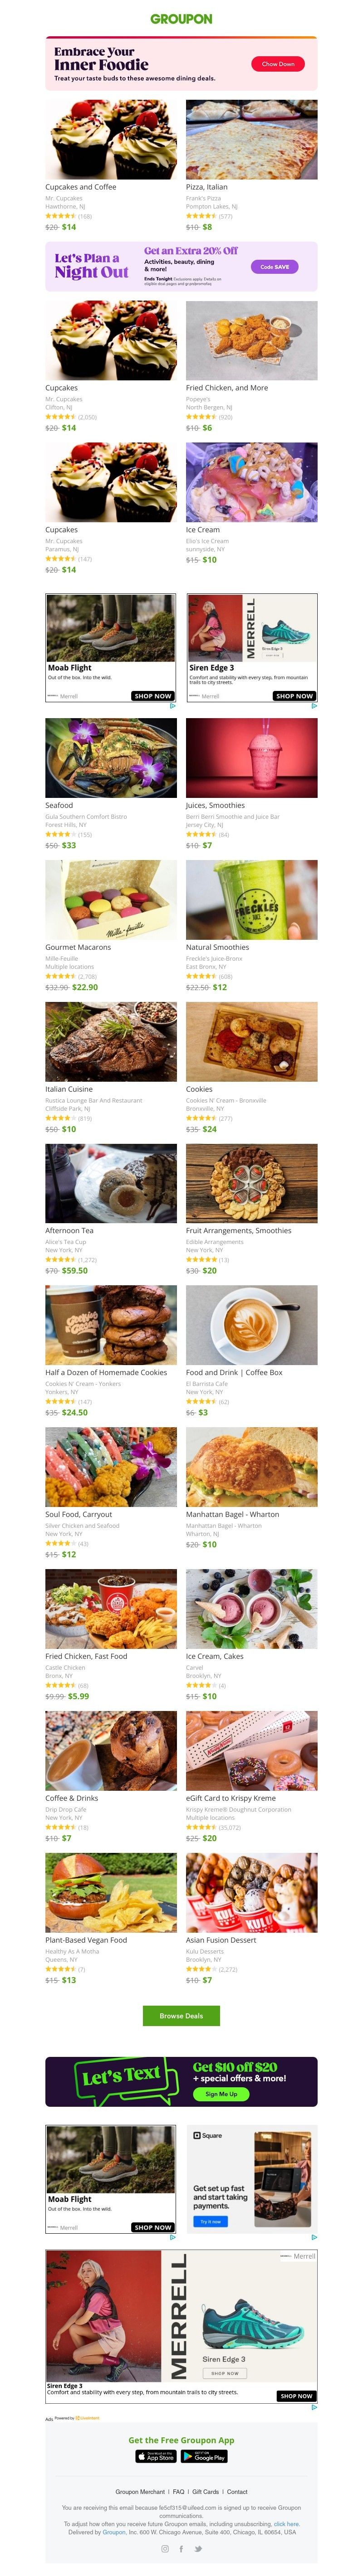Open the Gift Cards footer link
363x2576 pixels.
205,2491
